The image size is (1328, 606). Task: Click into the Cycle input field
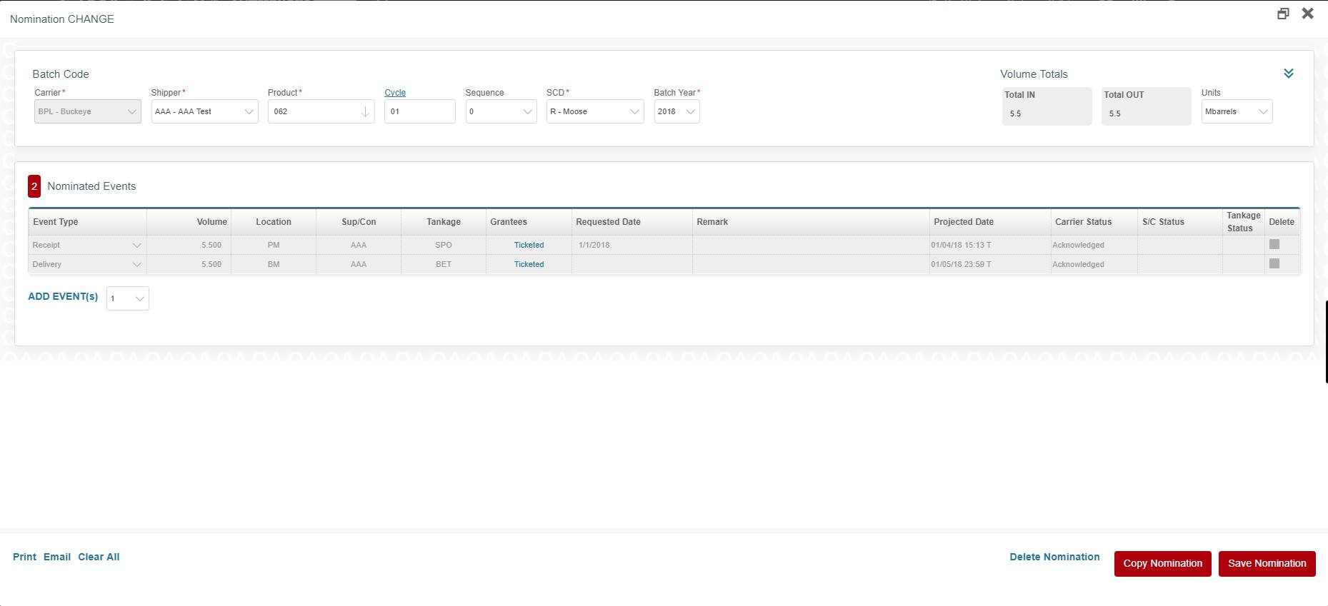419,112
